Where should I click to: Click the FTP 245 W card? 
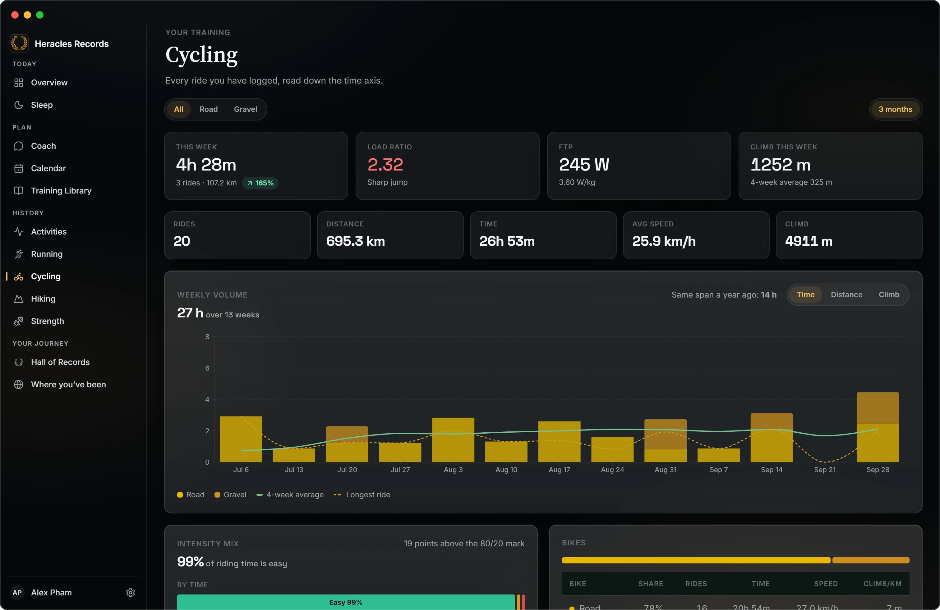point(639,166)
